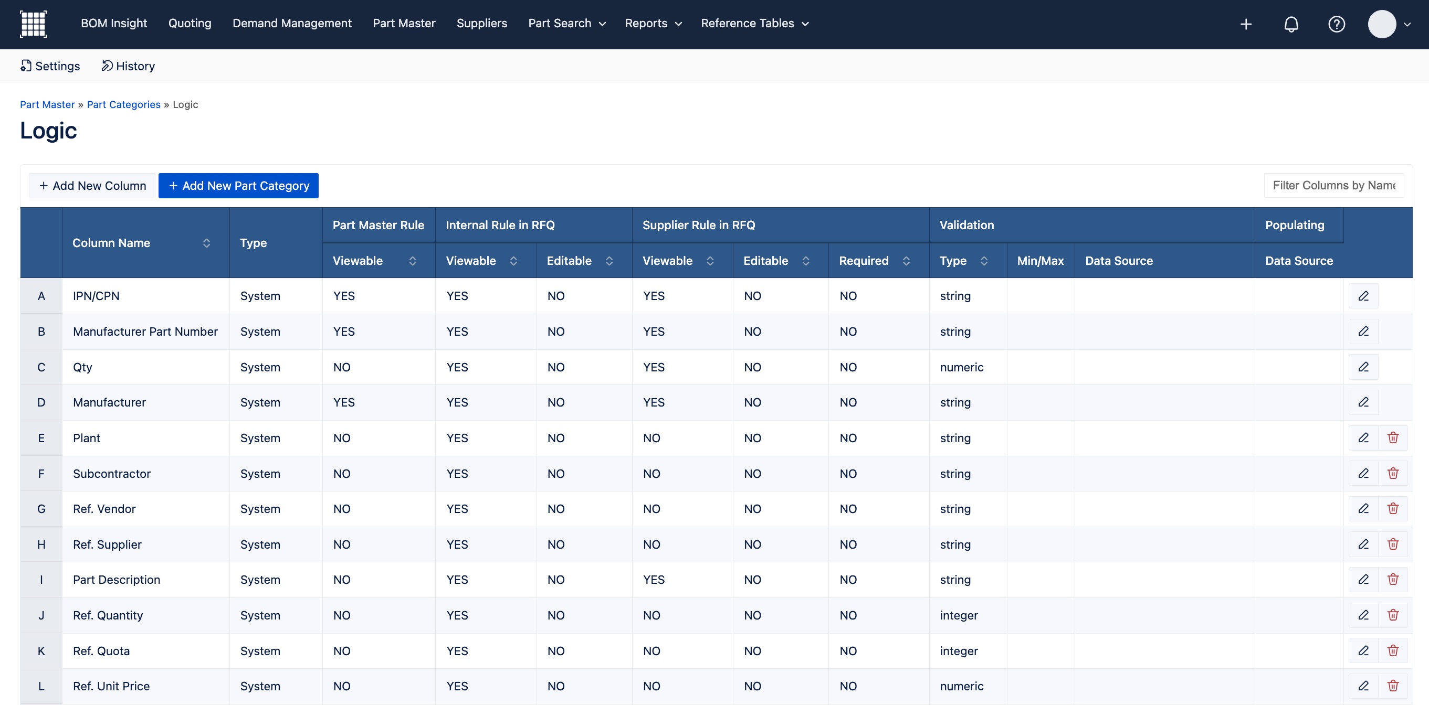1429x705 pixels.
Task: Open Suppliers page
Action: pos(481,23)
